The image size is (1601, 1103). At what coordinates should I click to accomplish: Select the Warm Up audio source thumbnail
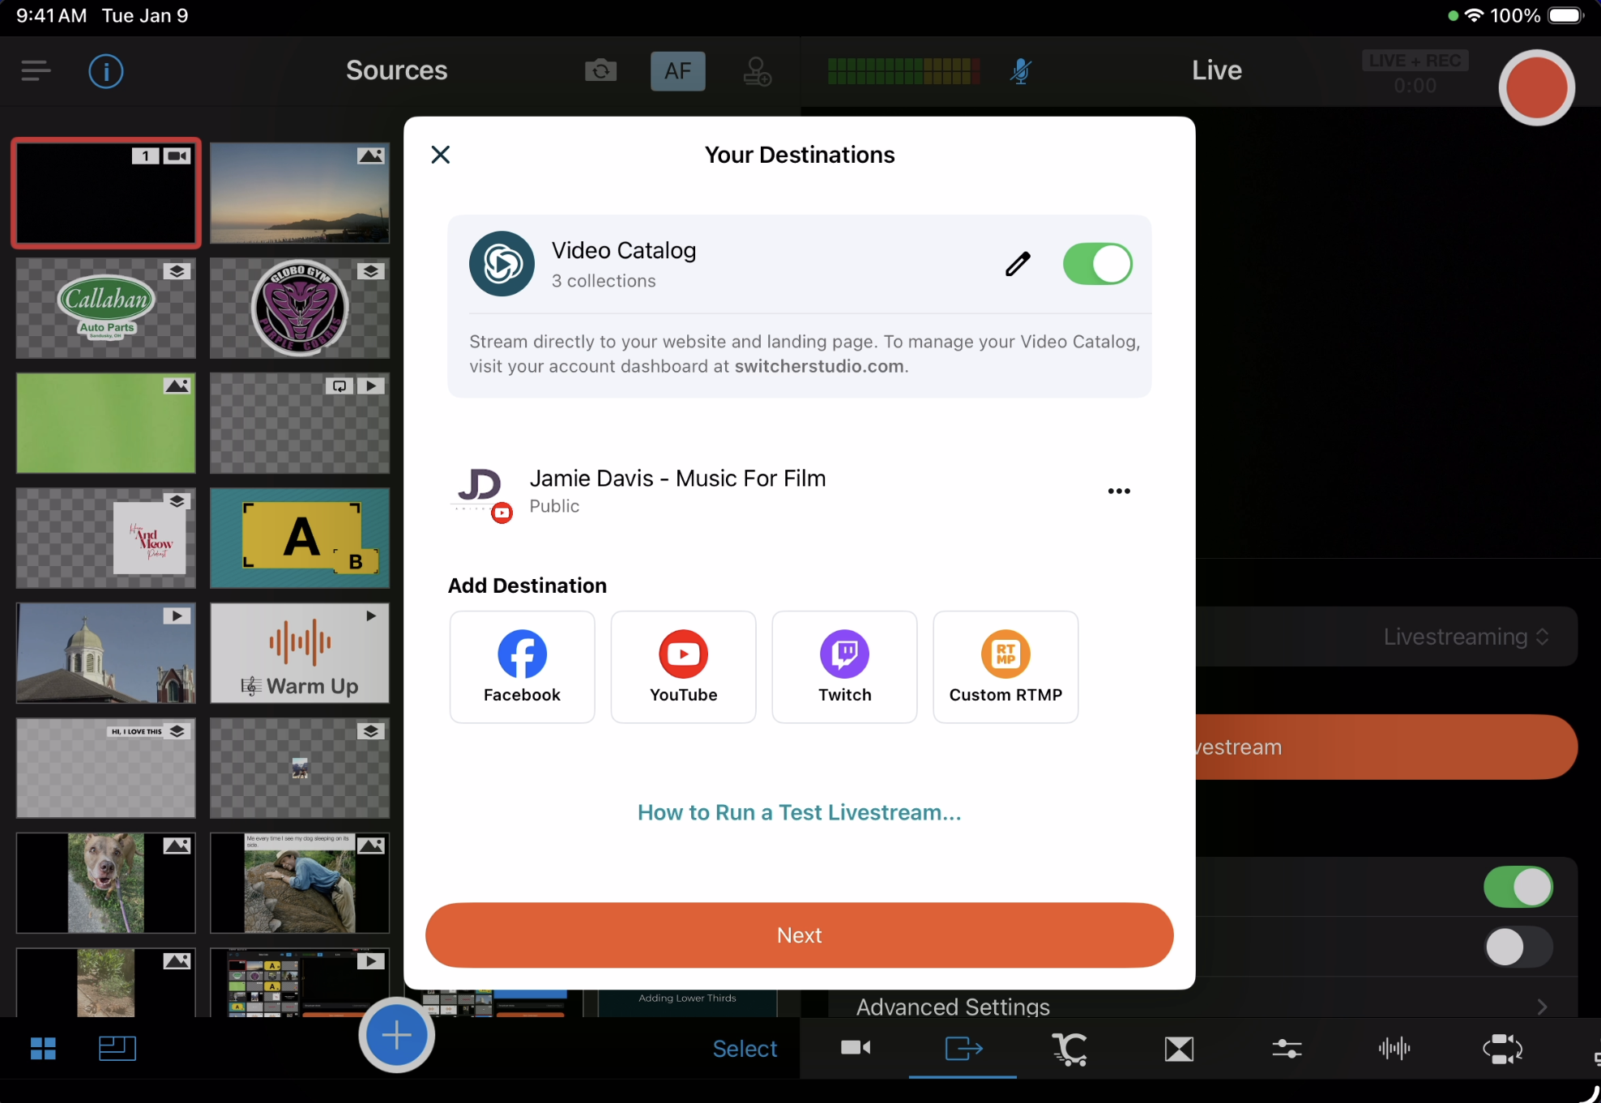point(299,653)
